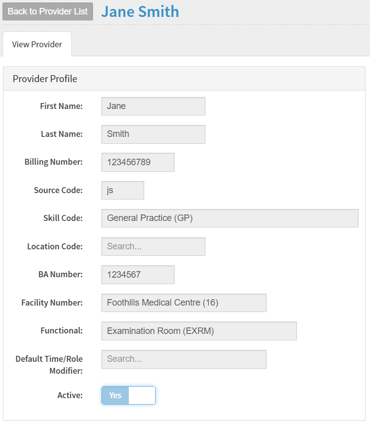The width and height of the screenshot is (370, 426).
Task: Select the First Name field containing Jane
Action: point(153,106)
